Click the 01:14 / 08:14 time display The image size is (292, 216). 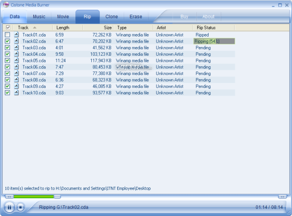[x=269, y=207]
